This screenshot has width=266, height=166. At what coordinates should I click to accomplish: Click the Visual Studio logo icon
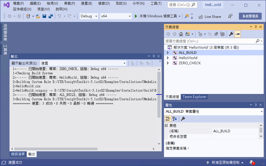(x=7, y=5)
